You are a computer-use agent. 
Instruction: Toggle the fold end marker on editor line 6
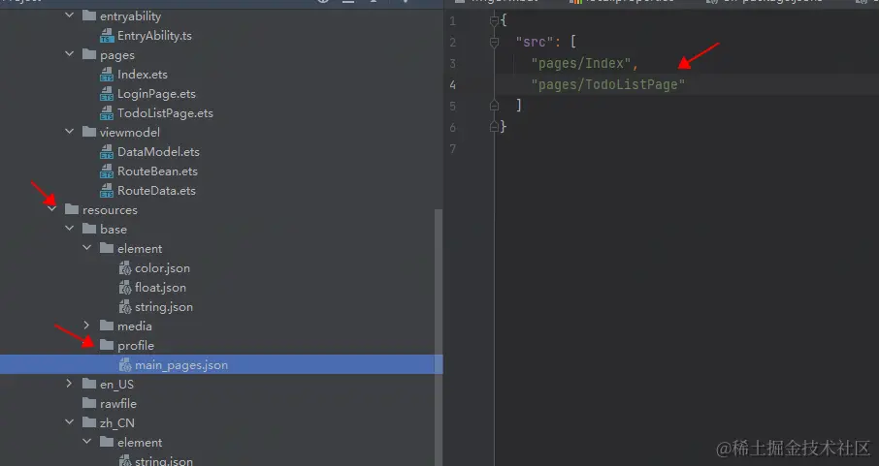point(494,127)
